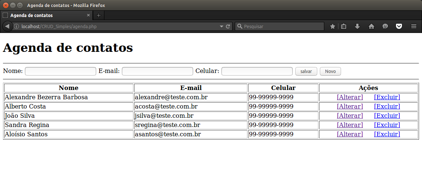
Task: Bookmark this page with the star icon
Action: pos(332,26)
